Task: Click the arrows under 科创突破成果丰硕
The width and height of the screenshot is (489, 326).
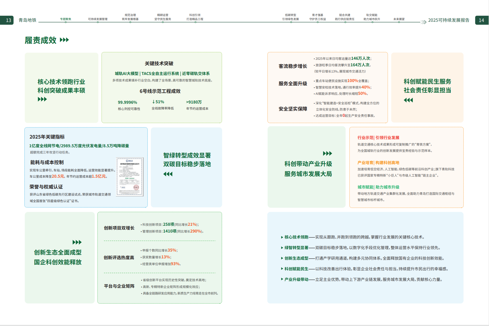Action: pos(42,99)
